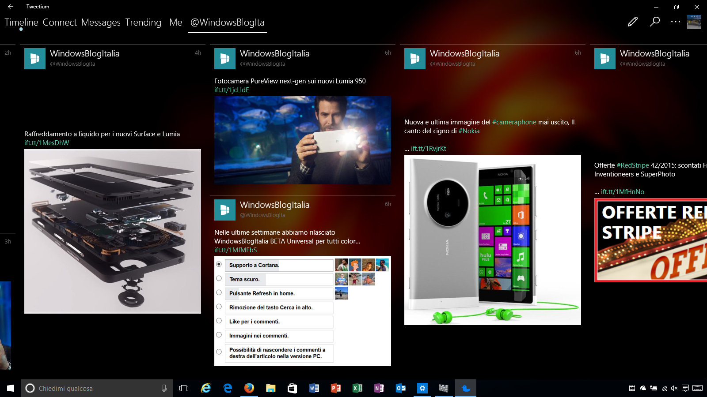The width and height of the screenshot is (707, 397).
Task: Open the Windows Store from the taskbar
Action: click(x=292, y=388)
